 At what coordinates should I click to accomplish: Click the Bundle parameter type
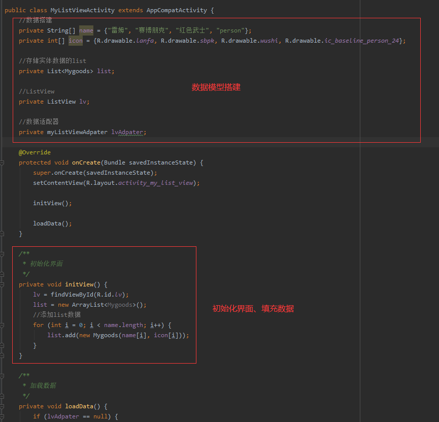[x=115, y=163]
